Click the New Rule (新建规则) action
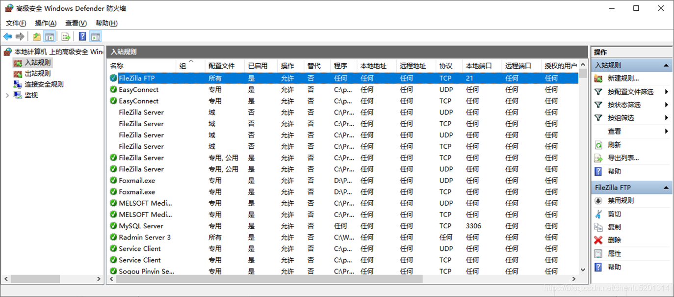This screenshot has height=297, width=674. tap(623, 79)
